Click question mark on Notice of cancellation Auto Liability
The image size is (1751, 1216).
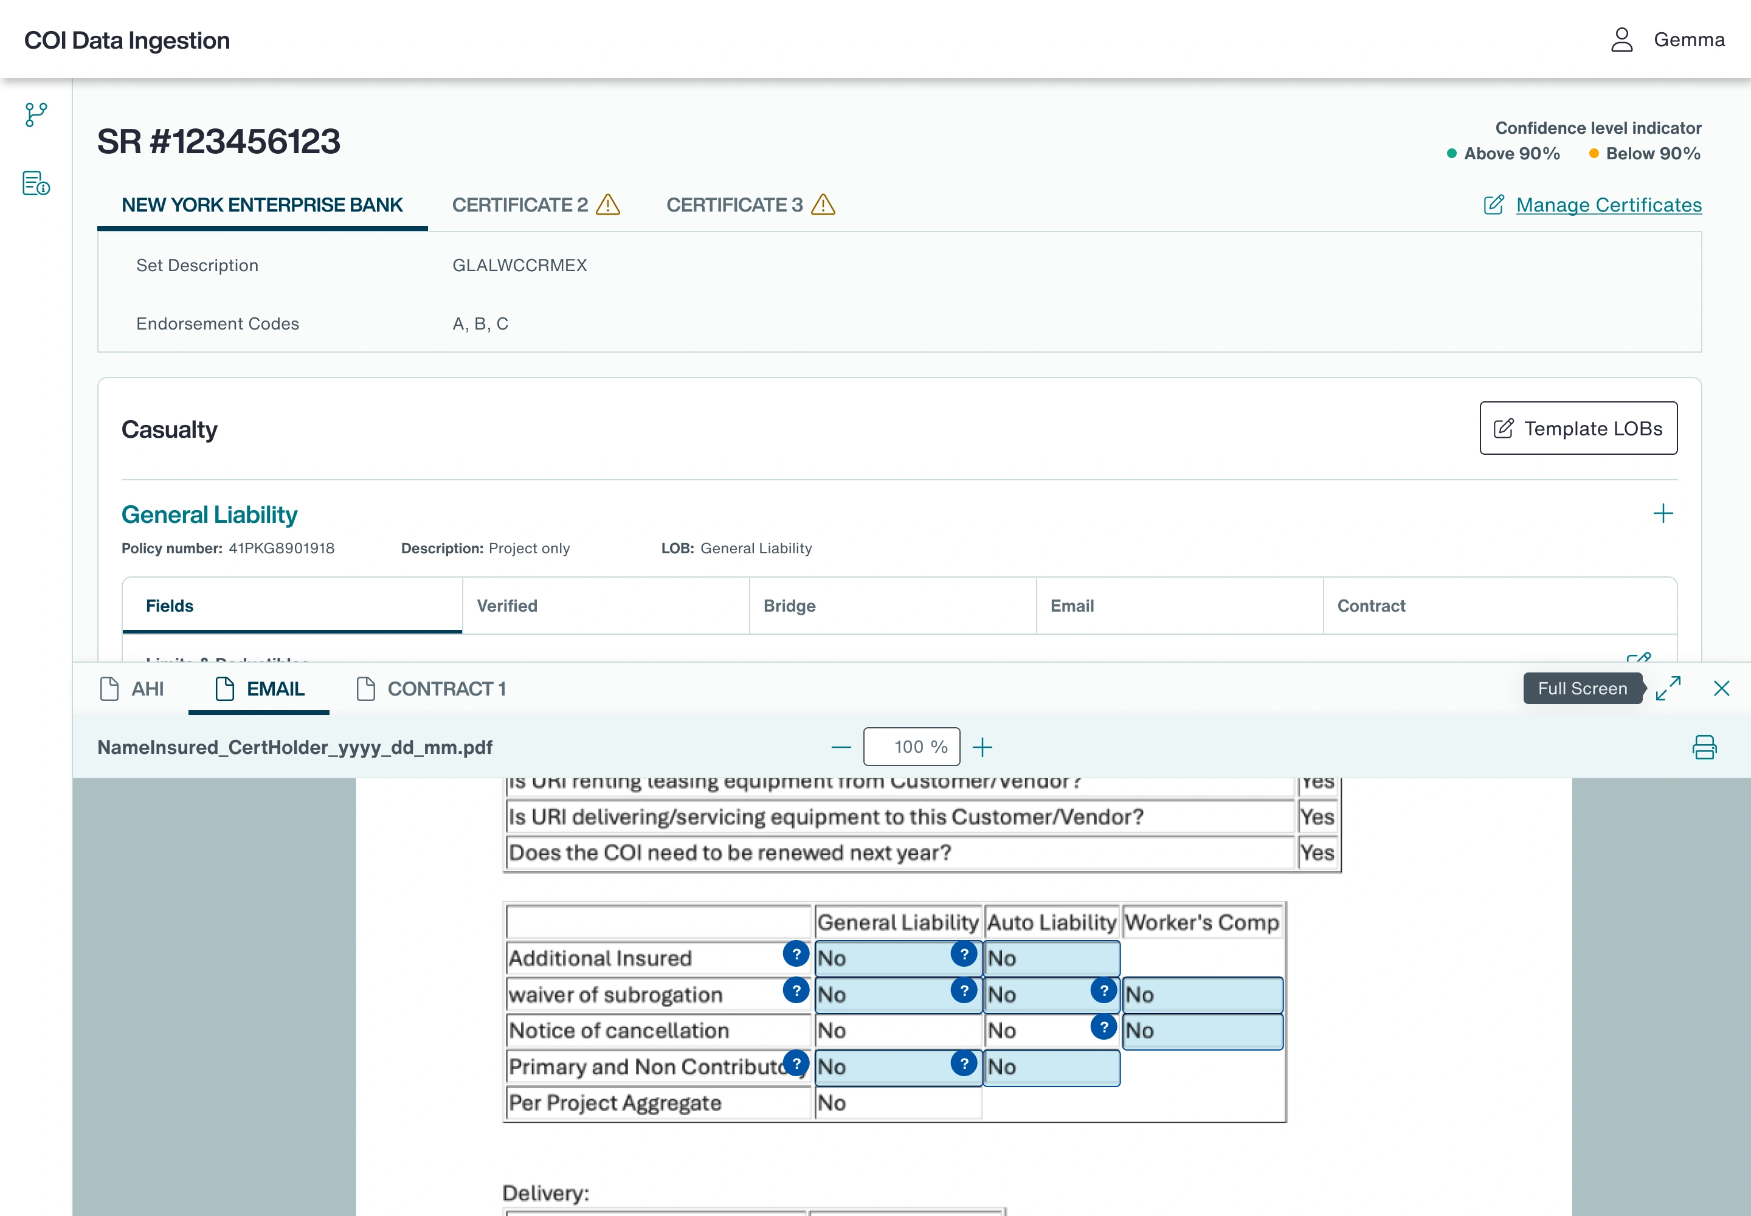(1103, 1027)
